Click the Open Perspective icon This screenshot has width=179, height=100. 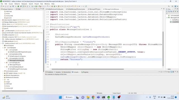tap(172, 6)
